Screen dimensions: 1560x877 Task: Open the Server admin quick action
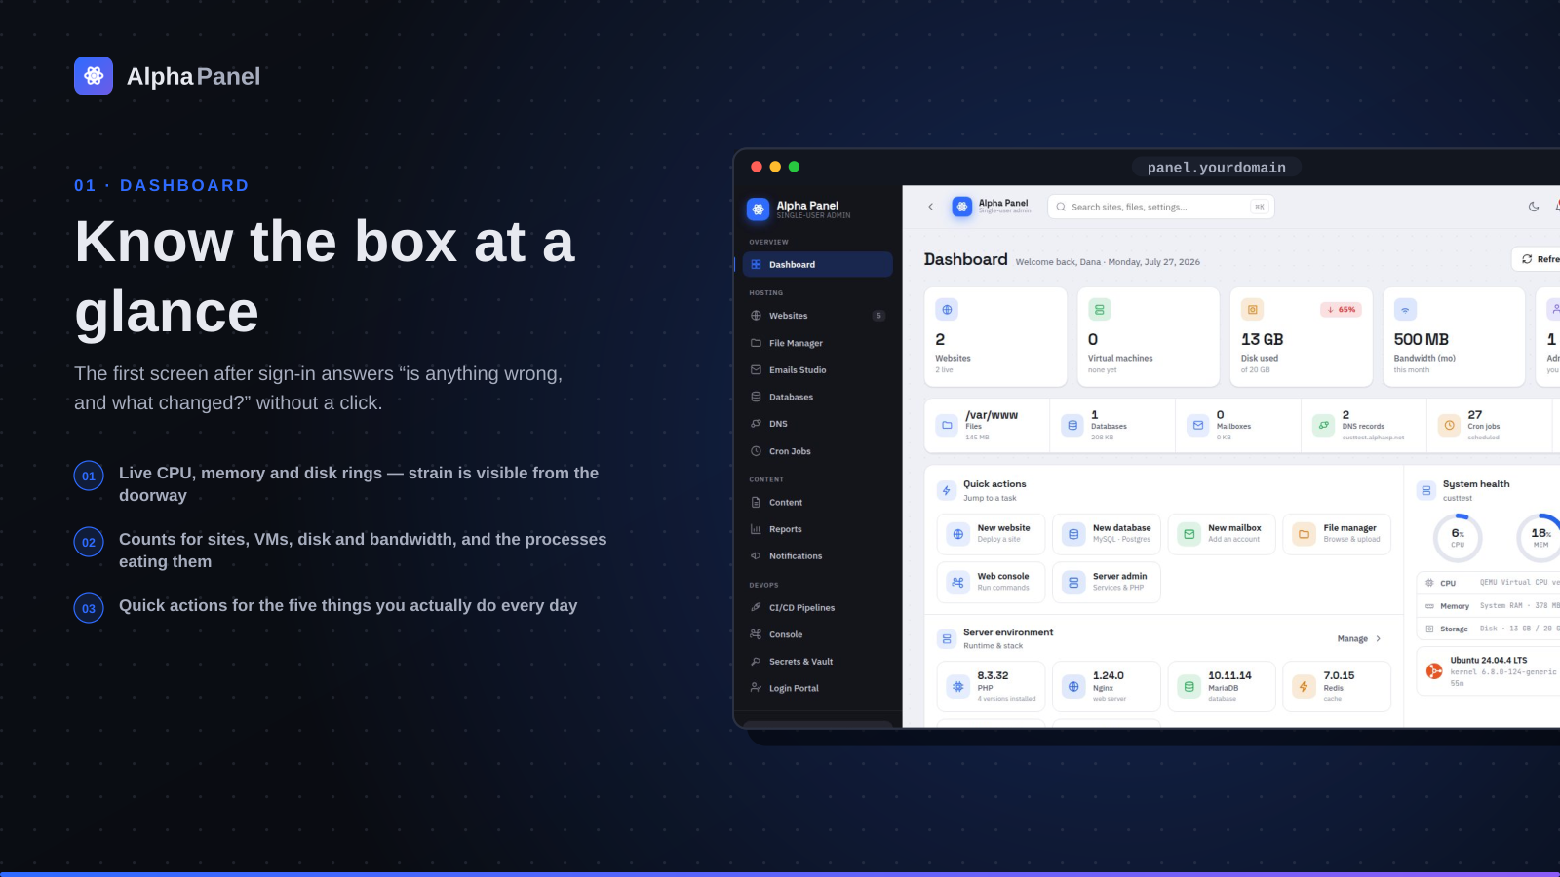pyautogui.click(x=1107, y=583)
